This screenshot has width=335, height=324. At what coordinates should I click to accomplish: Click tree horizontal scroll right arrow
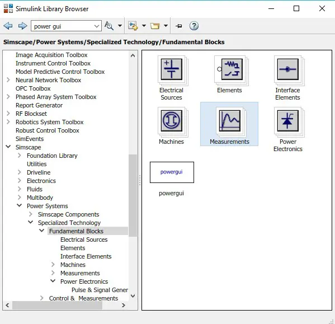click(123, 305)
